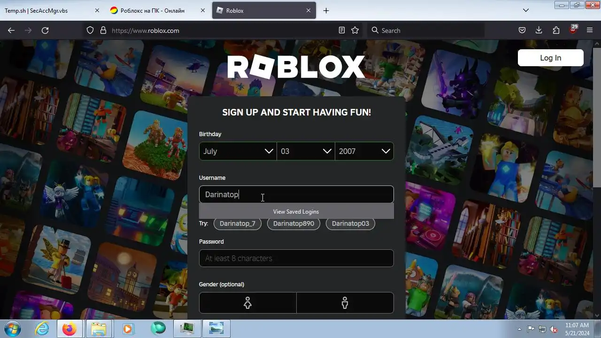Open green globe taskbar application

[x=158, y=329]
